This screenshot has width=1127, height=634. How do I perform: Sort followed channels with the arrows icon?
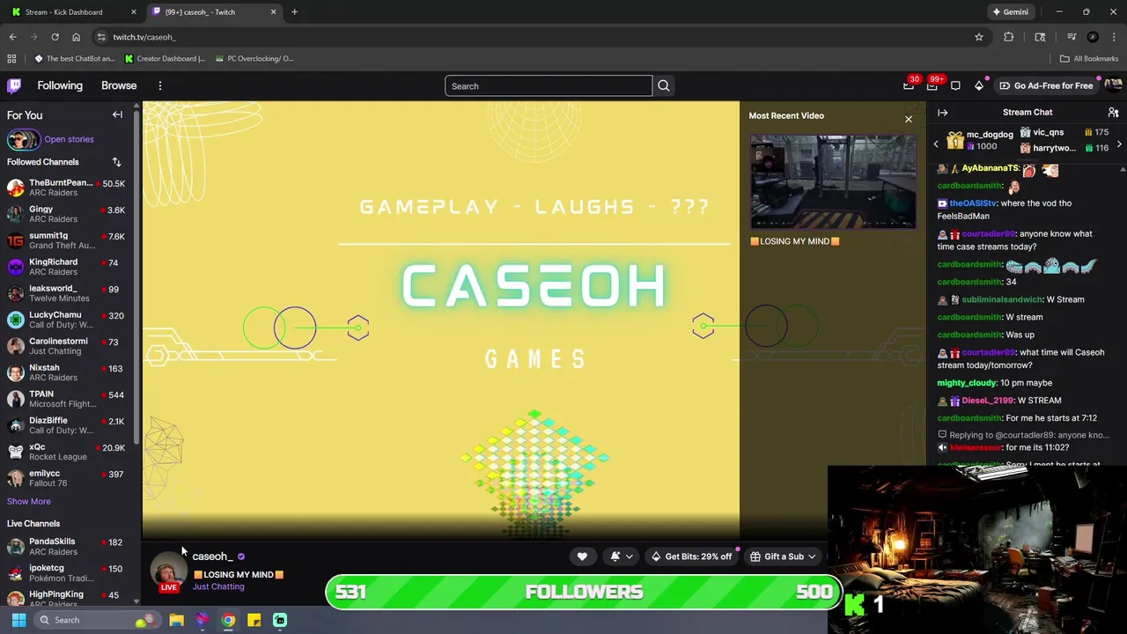116,162
